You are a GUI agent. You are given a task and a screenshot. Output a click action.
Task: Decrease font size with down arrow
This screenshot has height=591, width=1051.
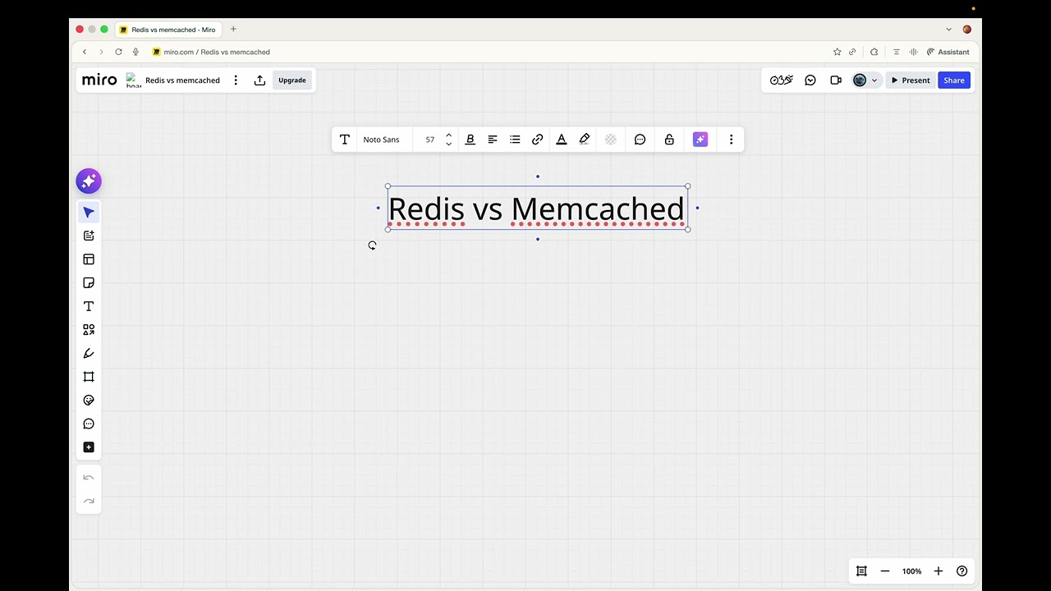(448, 144)
